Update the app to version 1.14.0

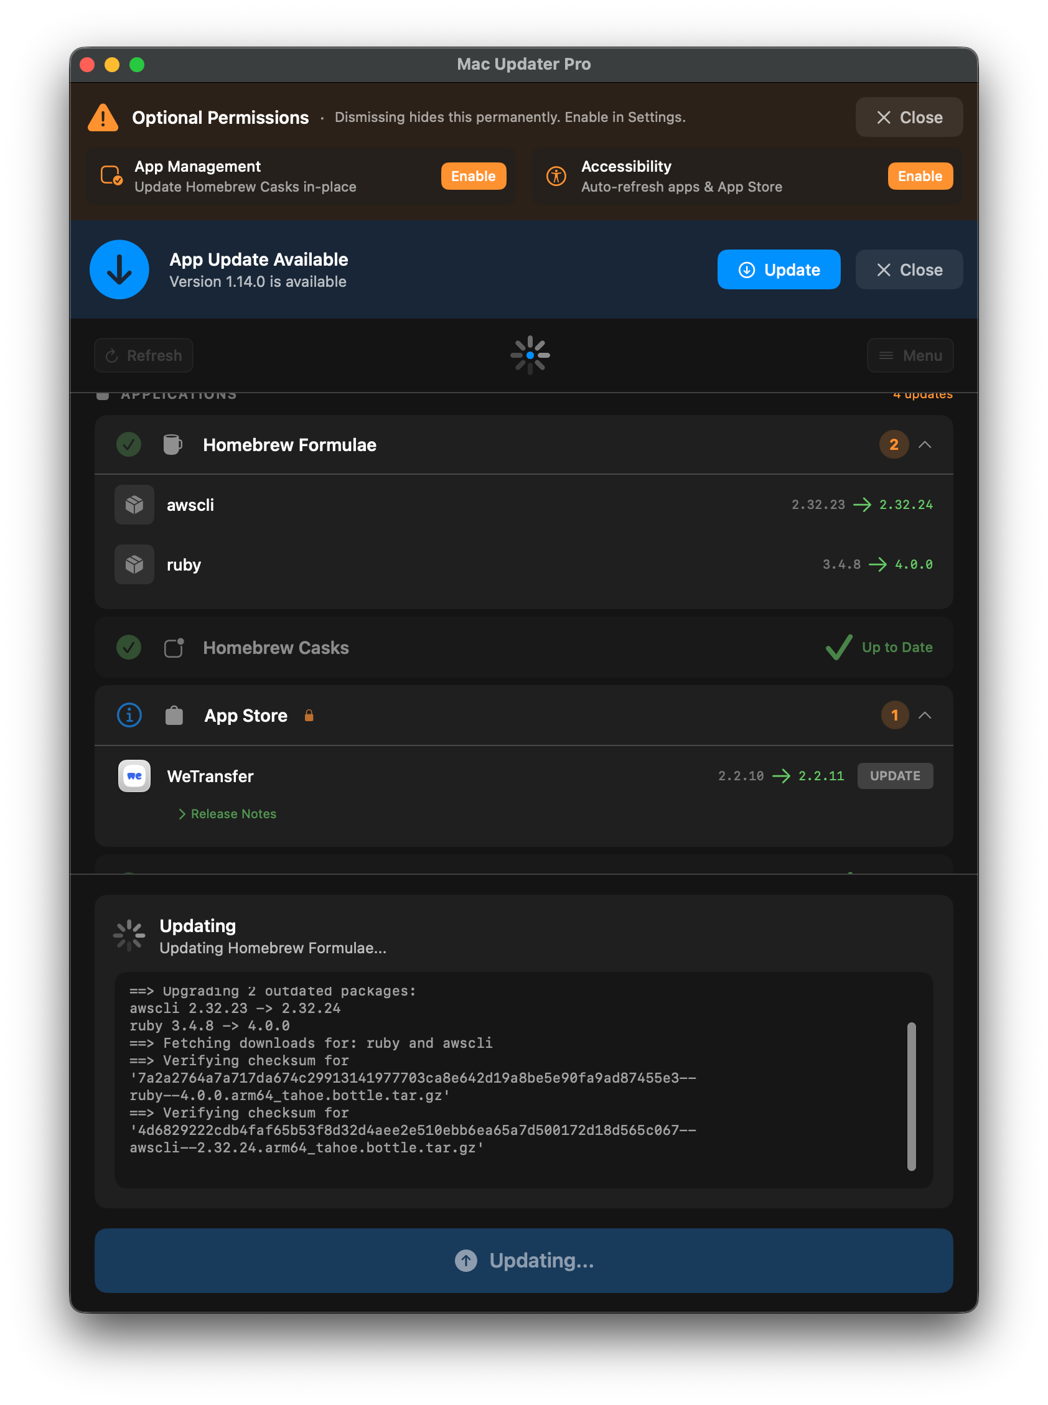(779, 269)
